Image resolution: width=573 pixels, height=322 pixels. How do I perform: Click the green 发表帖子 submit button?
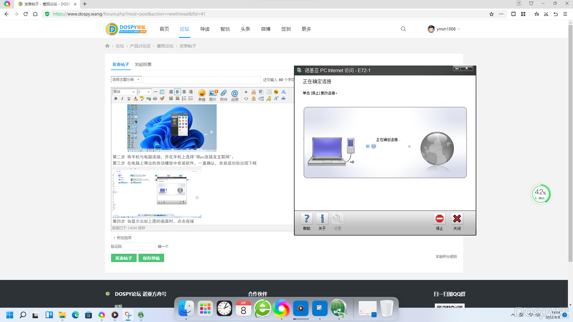click(x=124, y=258)
